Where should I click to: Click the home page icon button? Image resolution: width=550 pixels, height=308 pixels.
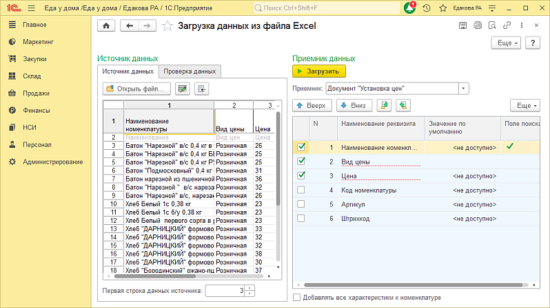pyautogui.click(x=106, y=25)
